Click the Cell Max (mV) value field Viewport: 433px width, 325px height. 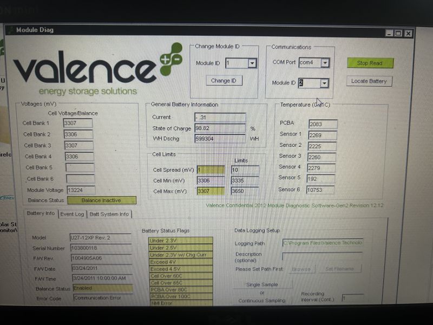pyautogui.click(x=211, y=191)
